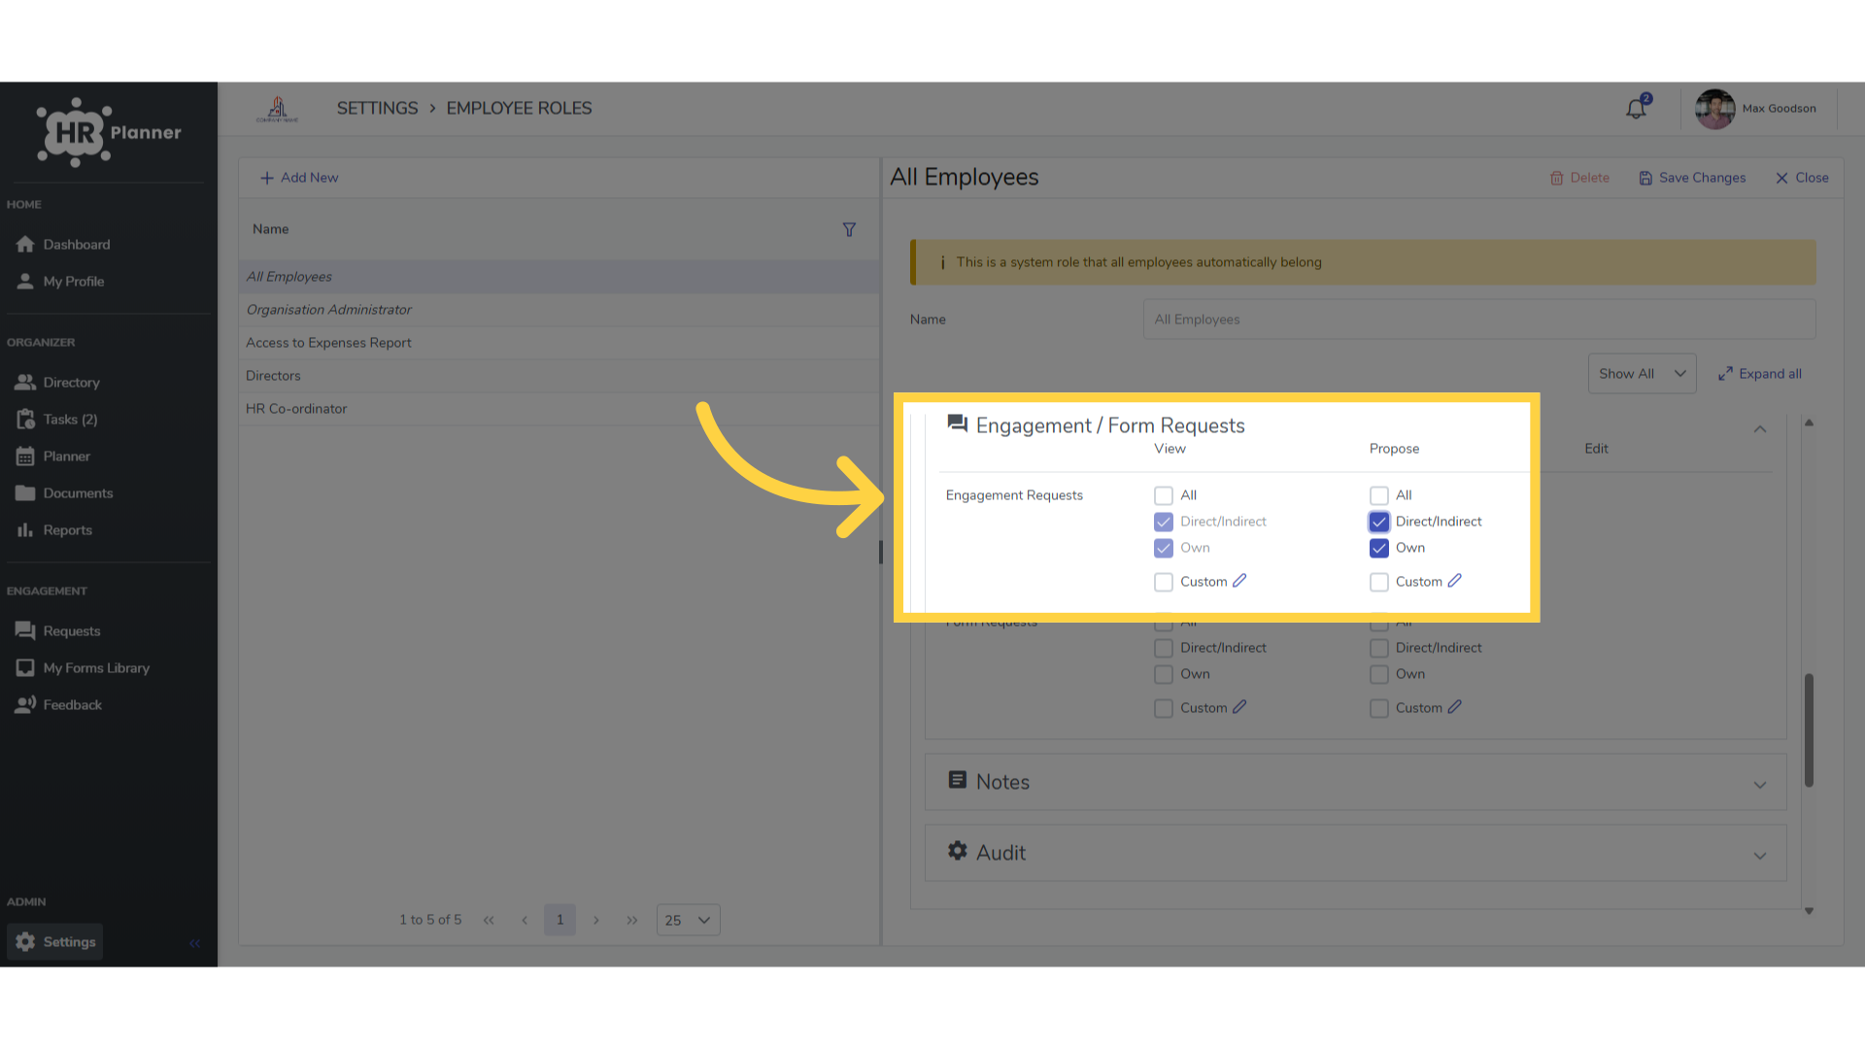Edit Propose Custom for Form Requests

1454,707
